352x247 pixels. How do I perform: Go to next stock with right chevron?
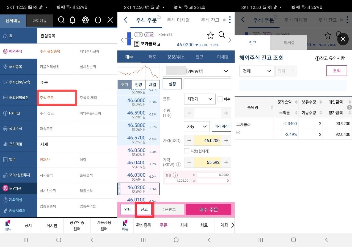(230, 40)
